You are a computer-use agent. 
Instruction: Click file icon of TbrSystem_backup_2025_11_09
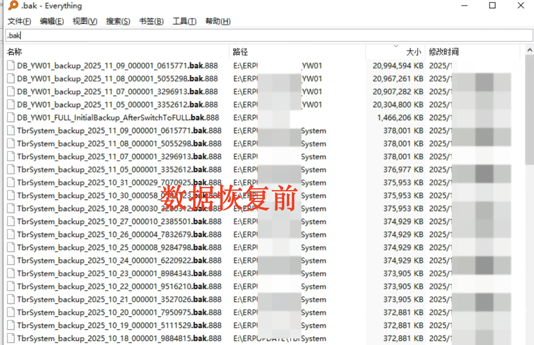coord(11,131)
